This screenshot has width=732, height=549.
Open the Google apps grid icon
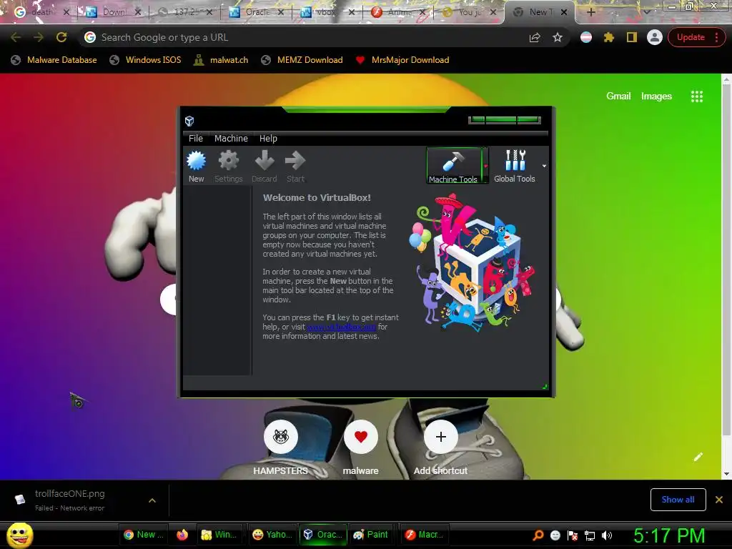696,97
